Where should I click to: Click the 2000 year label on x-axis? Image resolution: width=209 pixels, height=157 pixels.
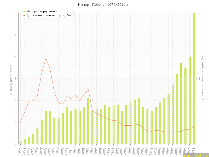click(147, 151)
